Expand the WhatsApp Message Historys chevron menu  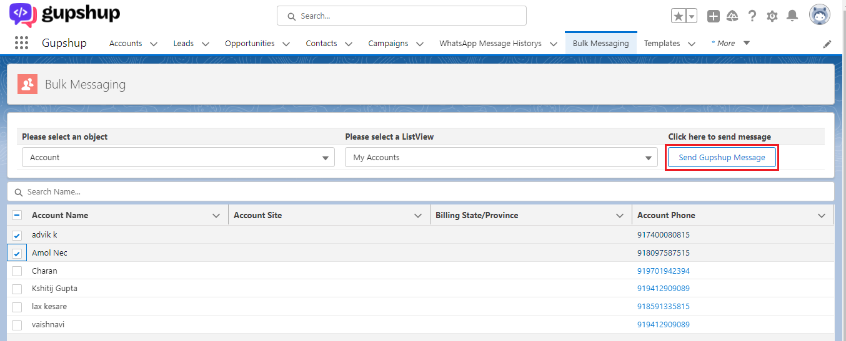tap(553, 44)
